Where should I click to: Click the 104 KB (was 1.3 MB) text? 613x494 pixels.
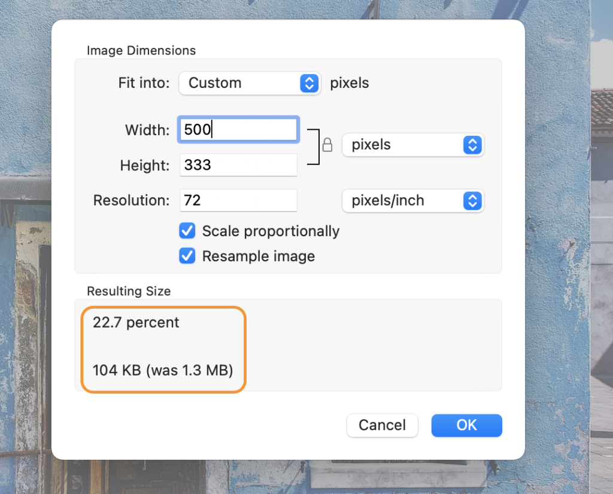(x=163, y=370)
